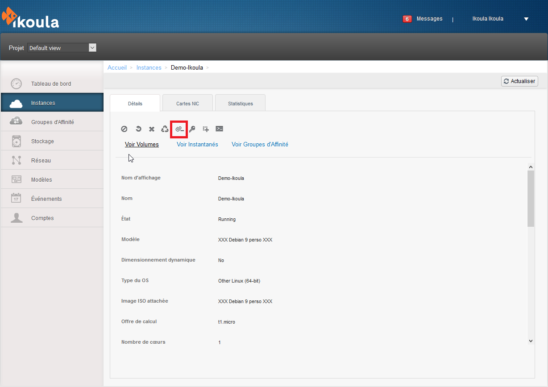Image resolution: width=548 pixels, height=387 pixels.
Task: Click the details scrollbar up arrow
Action: click(531, 167)
